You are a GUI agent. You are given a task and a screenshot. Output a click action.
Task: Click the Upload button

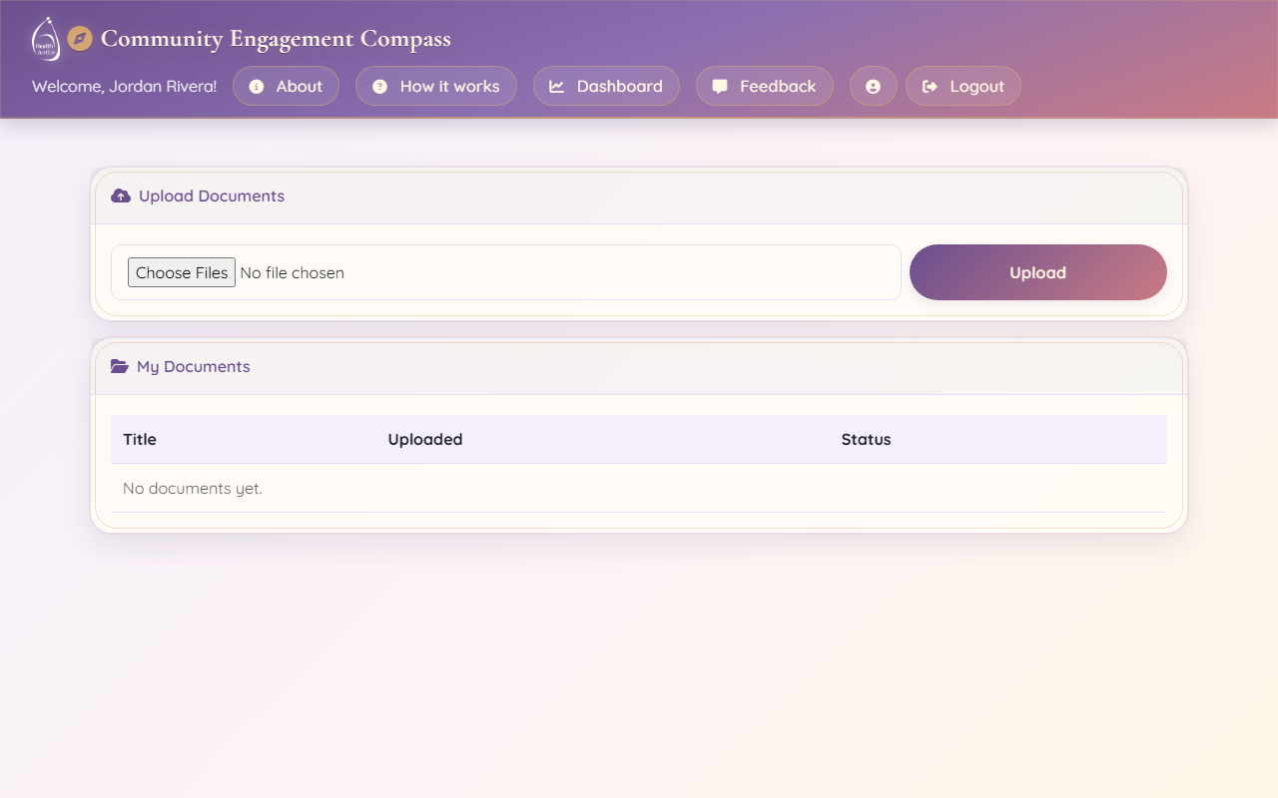[x=1038, y=272]
